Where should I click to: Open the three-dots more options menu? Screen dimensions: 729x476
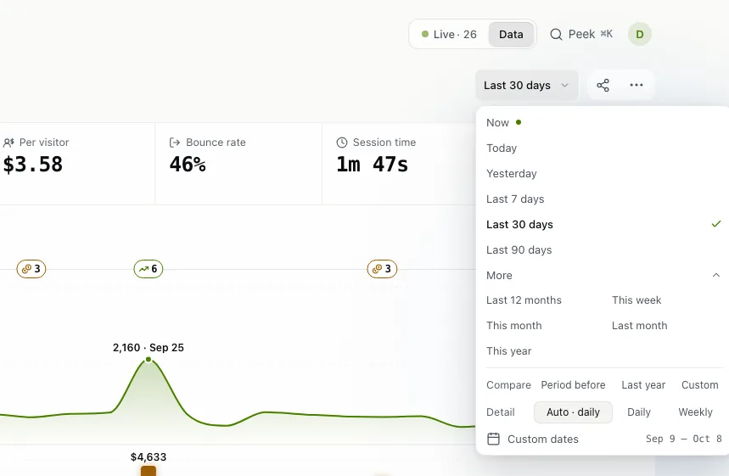click(x=636, y=85)
